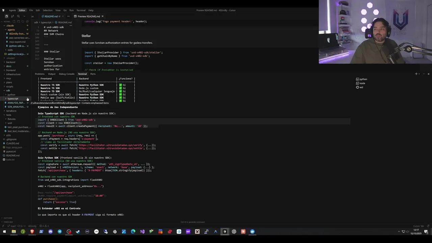Open the Source Control view icon
Image resolution: width=432 pixels, height=243 pixels.
pos(12,16)
